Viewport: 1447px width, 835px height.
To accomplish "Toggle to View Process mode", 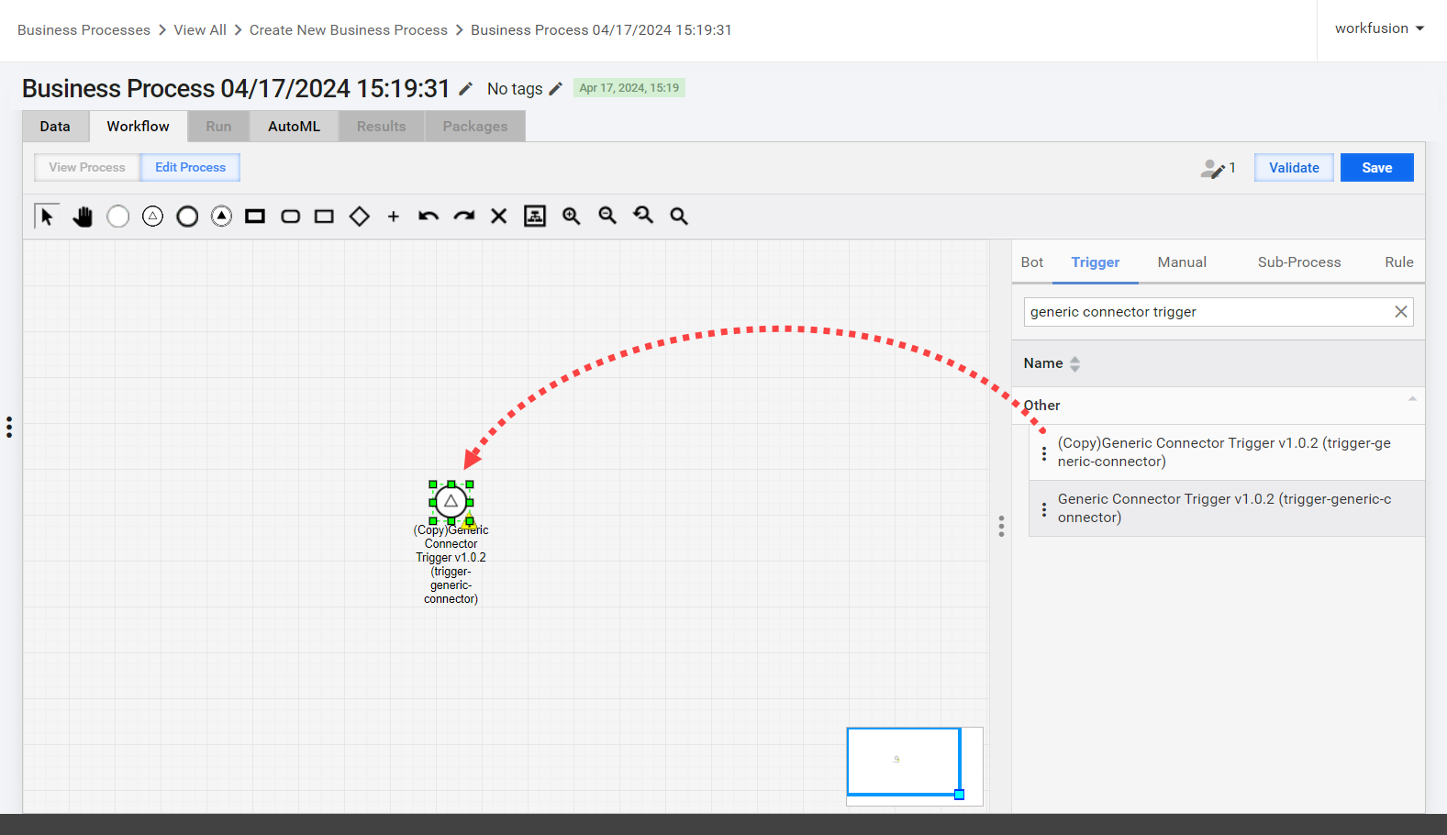I will pyautogui.click(x=87, y=167).
